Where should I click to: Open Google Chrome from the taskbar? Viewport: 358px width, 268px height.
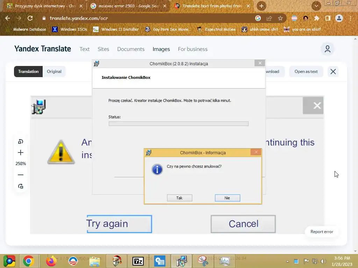tap(29, 261)
